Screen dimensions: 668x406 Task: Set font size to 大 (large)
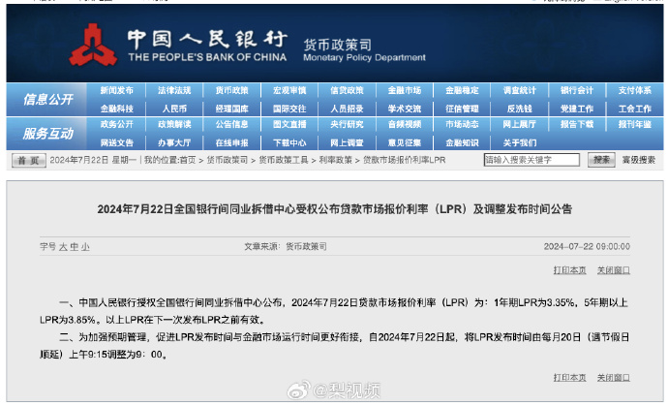click(61, 247)
